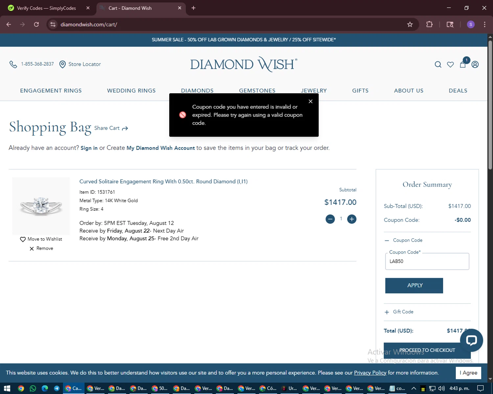This screenshot has height=394, width=493.
Task: Click the Remove X icon for the ring
Action: pos(32,249)
